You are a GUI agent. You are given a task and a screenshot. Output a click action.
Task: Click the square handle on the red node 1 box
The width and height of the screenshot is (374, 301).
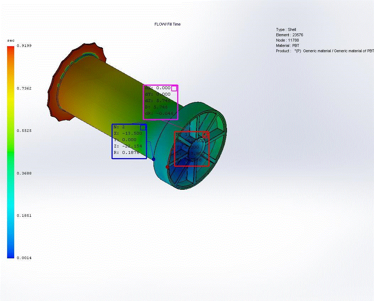point(206,135)
